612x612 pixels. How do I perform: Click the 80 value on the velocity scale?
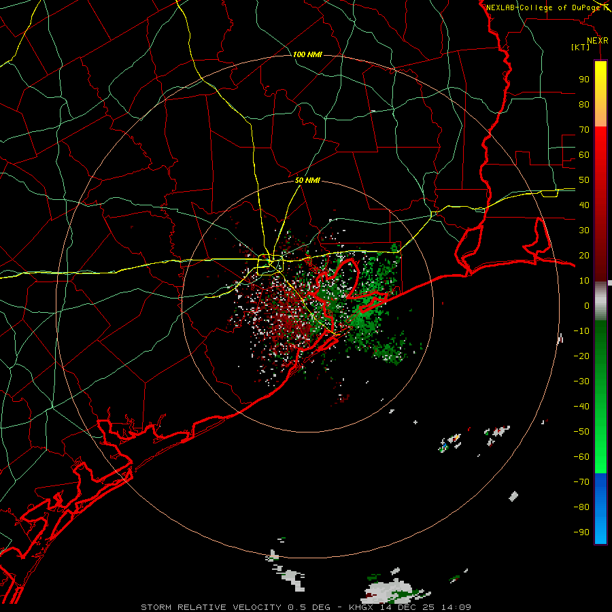coord(584,104)
